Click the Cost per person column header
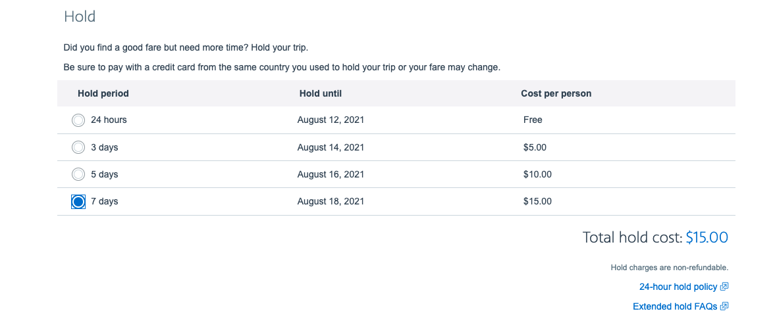Image resolution: width=773 pixels, height=330 pixels. (x=556, y=93)
